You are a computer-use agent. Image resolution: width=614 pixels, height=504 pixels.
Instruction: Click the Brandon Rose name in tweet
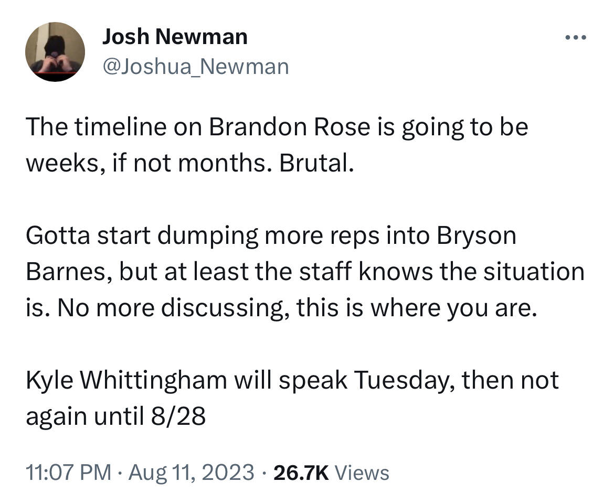click(x=289, y=127)
